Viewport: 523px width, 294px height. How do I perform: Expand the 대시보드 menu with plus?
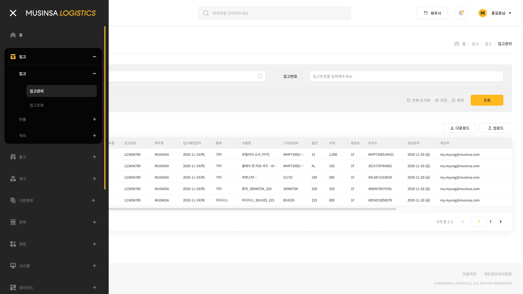(95, 287)
